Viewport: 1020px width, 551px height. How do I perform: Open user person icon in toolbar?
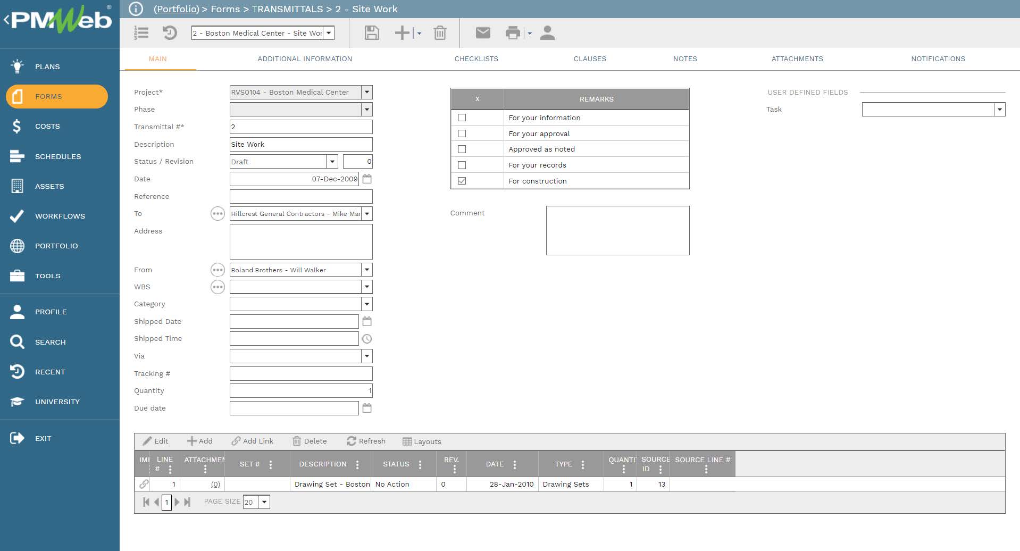pos(547,33)
